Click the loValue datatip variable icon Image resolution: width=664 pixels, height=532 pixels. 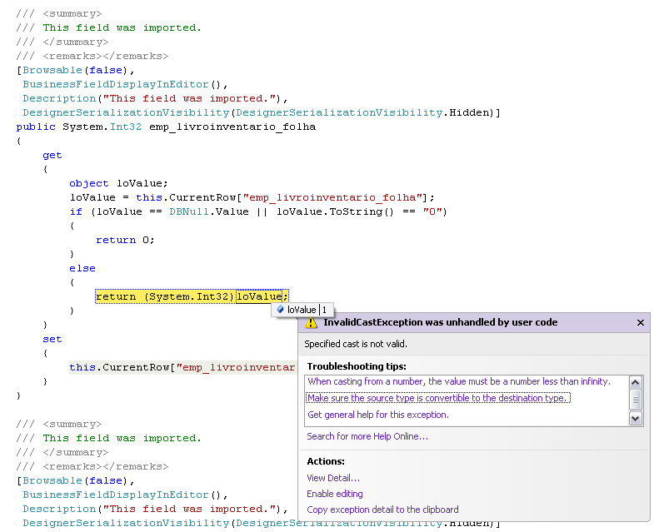click(x=281, y=310)
